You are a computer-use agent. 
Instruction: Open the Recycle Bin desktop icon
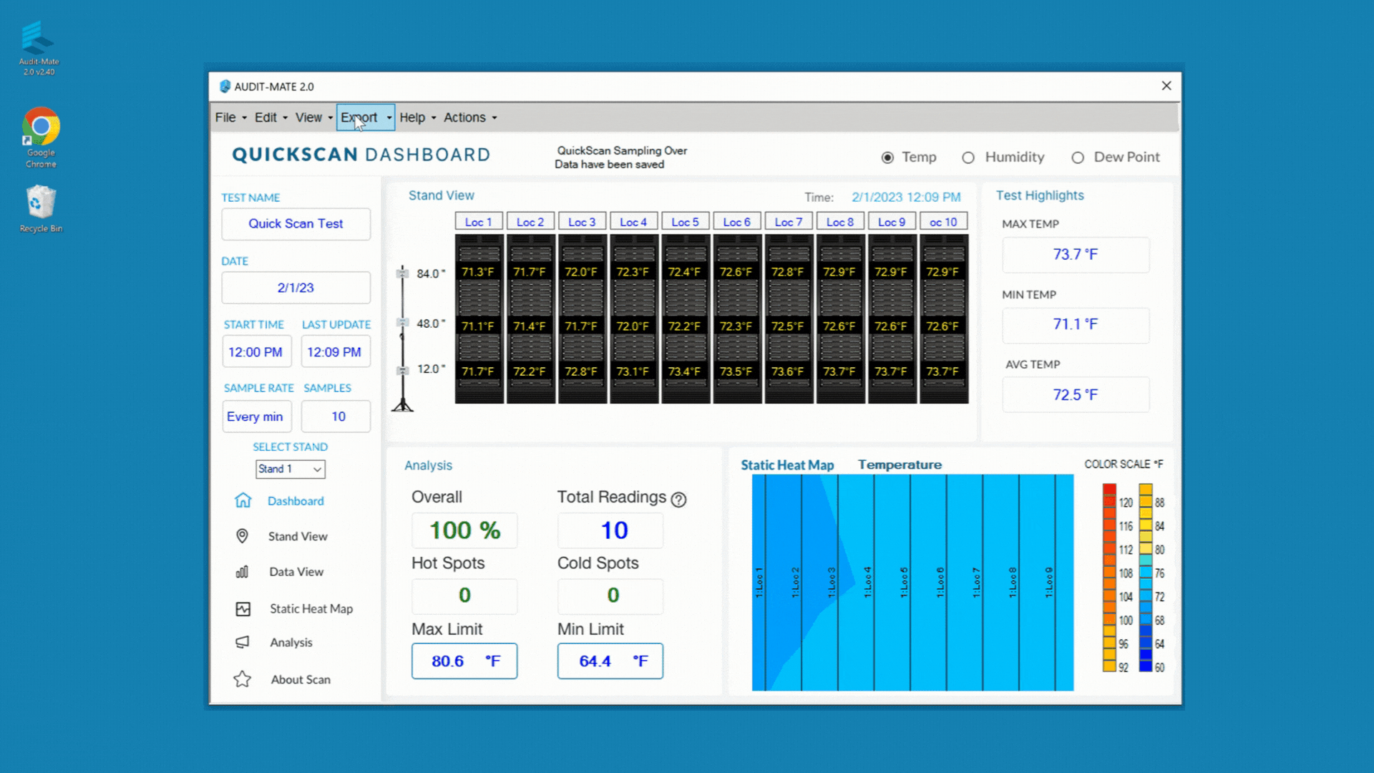tap(41, 208)
